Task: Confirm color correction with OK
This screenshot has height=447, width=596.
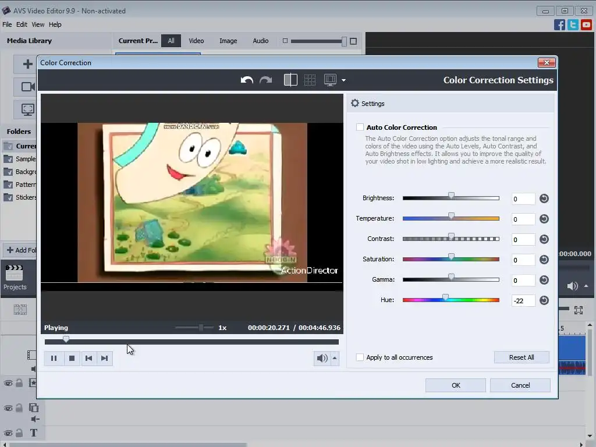Action: [456, 385]
